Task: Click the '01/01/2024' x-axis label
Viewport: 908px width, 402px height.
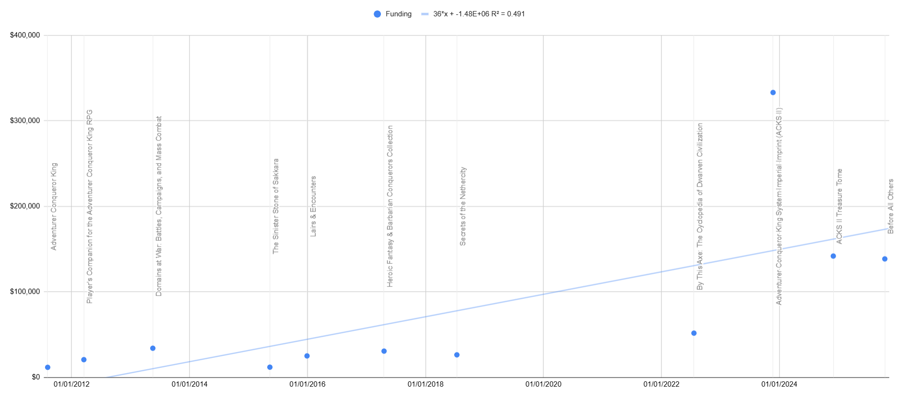Action: pos(779,384)
